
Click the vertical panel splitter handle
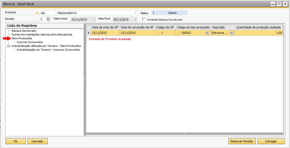click(85, 80)
